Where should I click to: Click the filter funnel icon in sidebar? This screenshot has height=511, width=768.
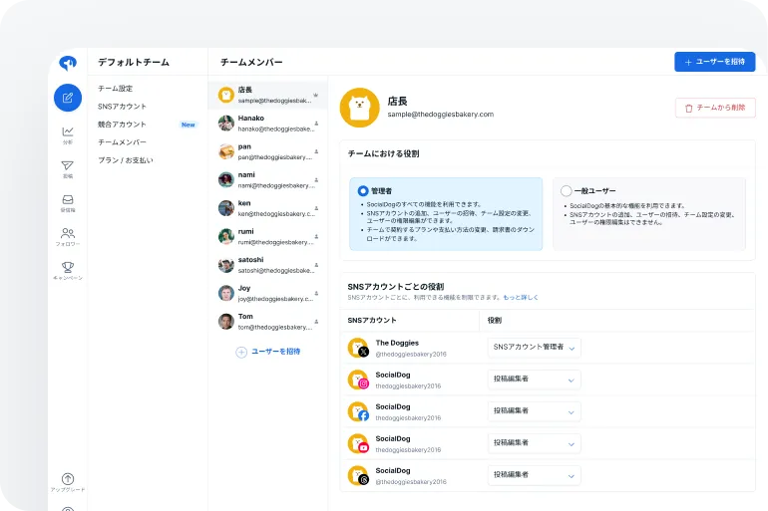click(x=68, y=165)
